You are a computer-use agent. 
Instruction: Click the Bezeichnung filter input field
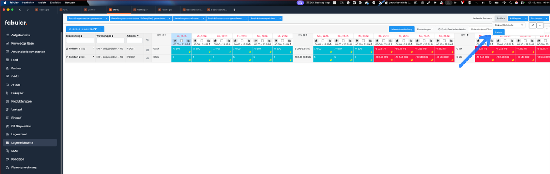(x=80, y=41)
